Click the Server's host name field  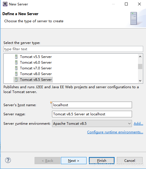point(92,105)
